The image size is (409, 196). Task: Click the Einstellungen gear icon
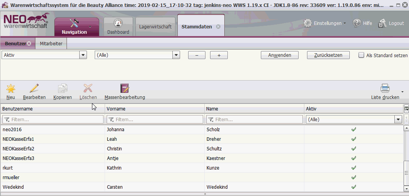308,23
